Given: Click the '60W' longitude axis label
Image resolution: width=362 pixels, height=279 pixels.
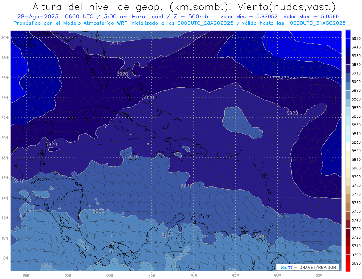Looking at the screenshot, I should pyautogui.click(x=278, y=274).
